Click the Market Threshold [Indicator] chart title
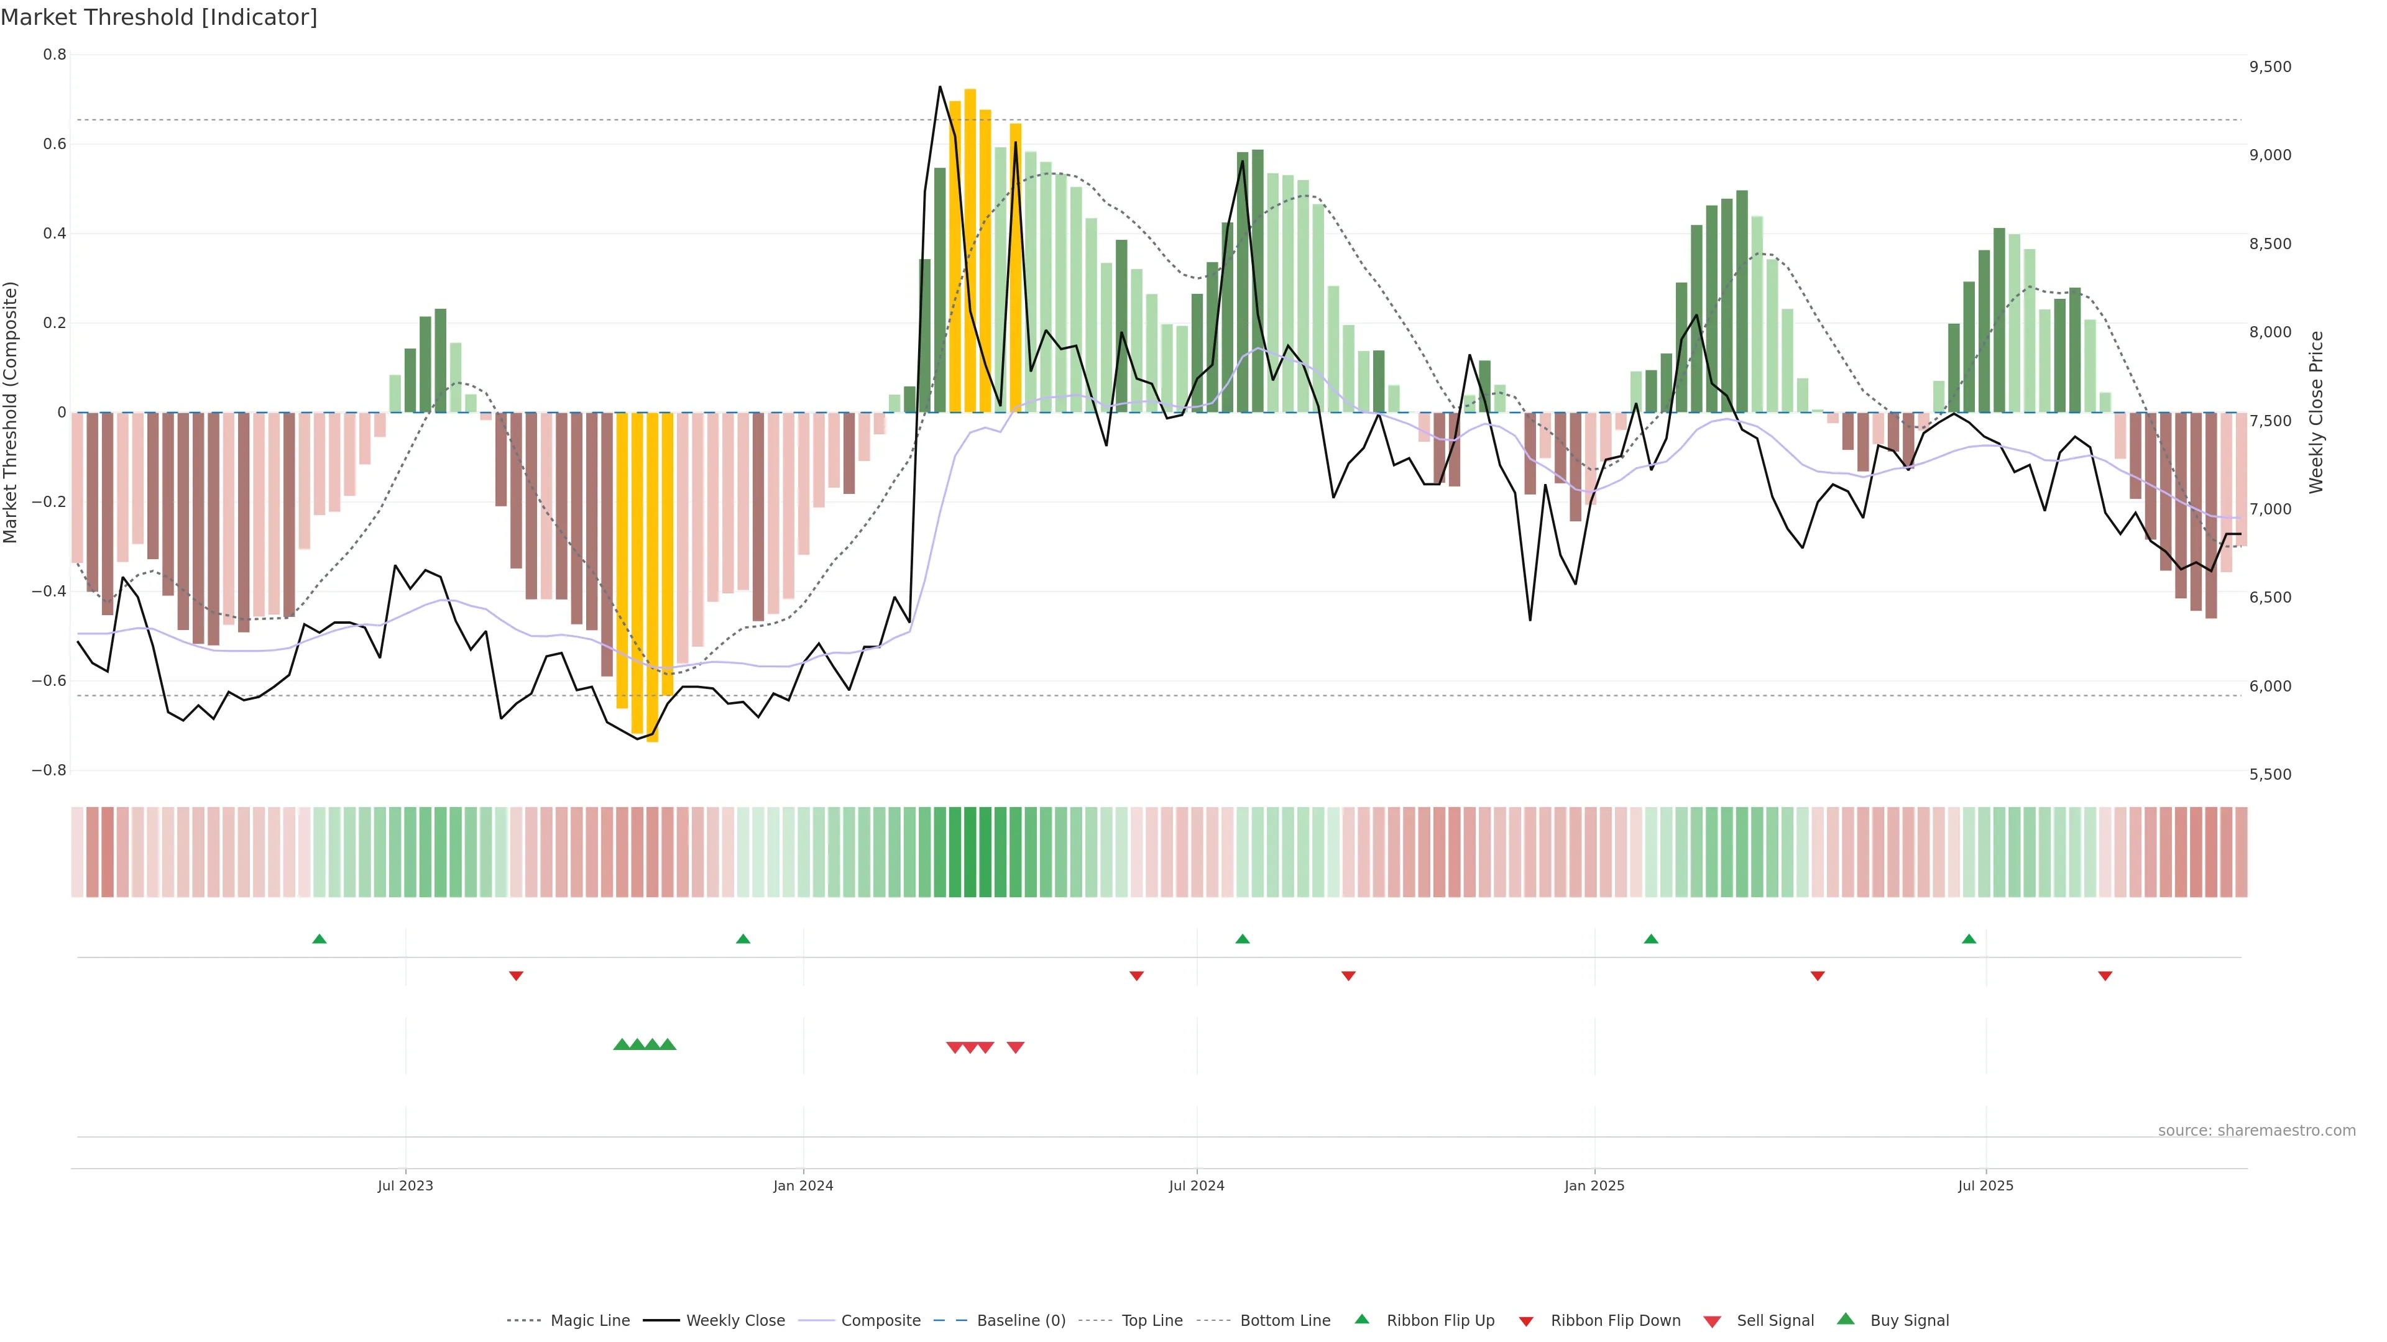The width and height of the screenshot is (2387, 1342). coord(159,17)
